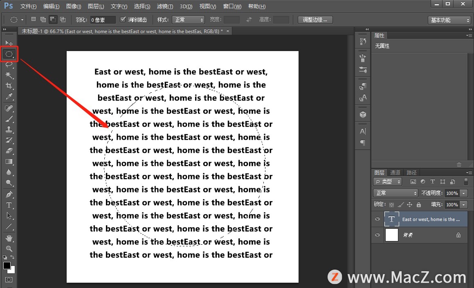The height and width of the screenshot is (288, 474).
Task: Click the foreground color swatch
Action: 7,265
